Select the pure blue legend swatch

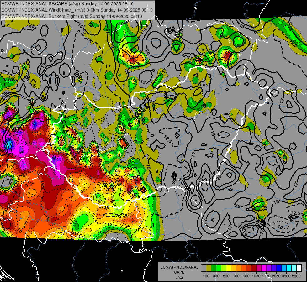[279, 268]
